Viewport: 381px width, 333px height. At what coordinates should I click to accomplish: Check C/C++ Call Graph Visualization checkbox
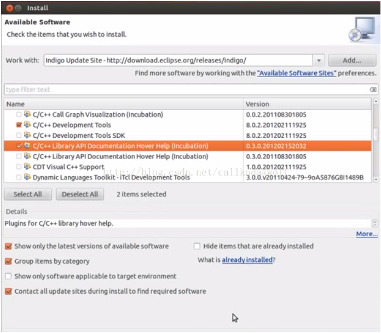pos(19,114)
